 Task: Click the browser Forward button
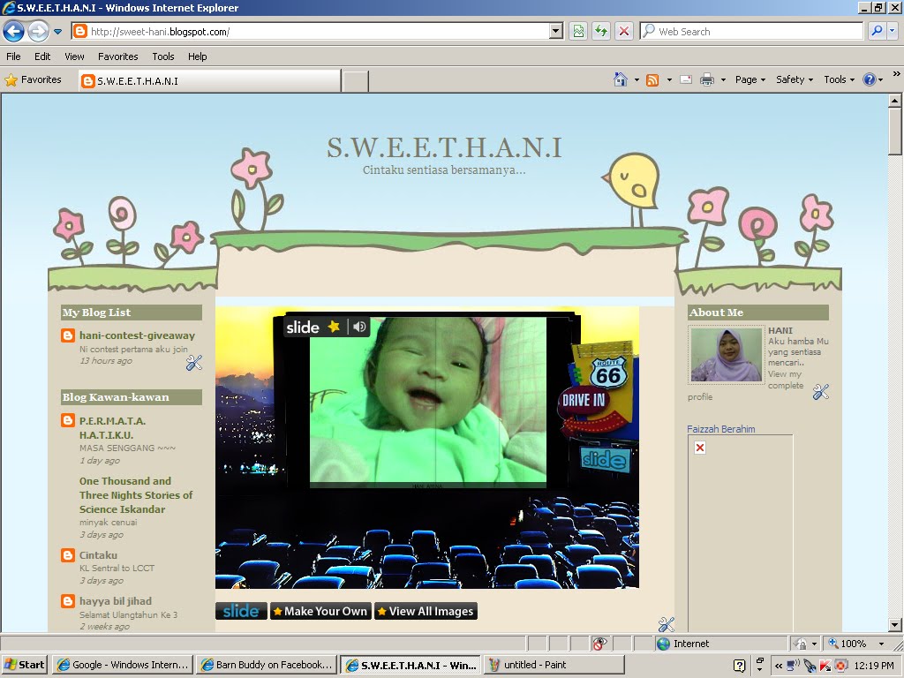(x=38, y=31)
